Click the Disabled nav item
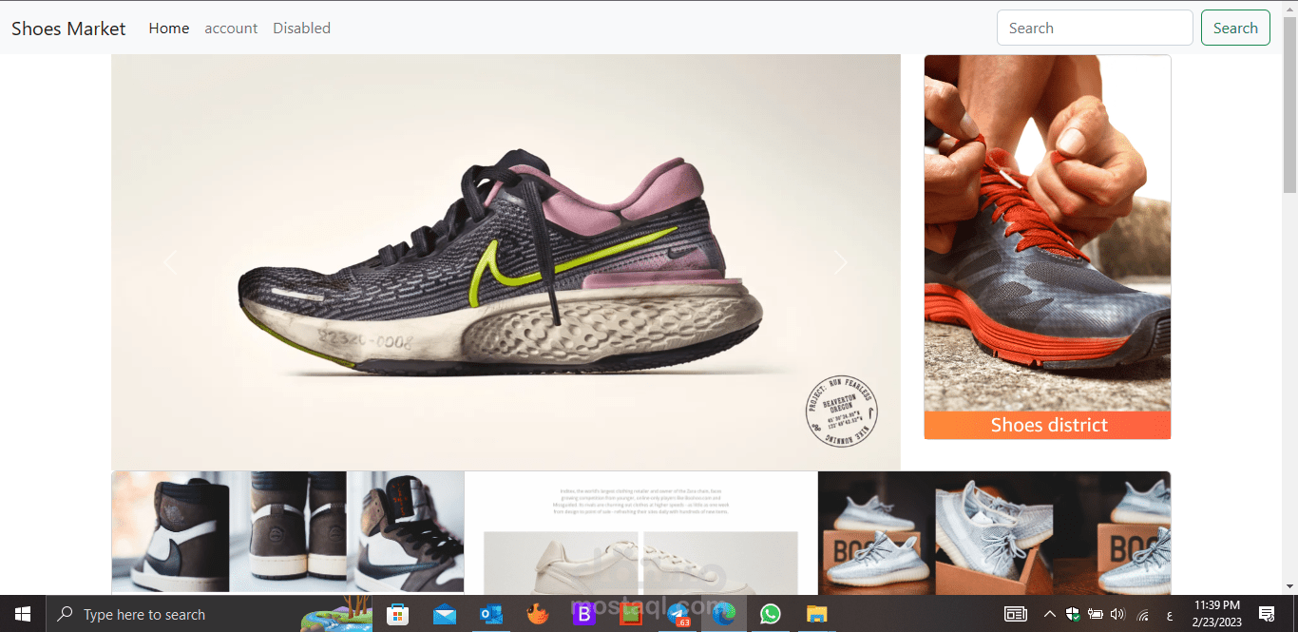 coord(301,29)
